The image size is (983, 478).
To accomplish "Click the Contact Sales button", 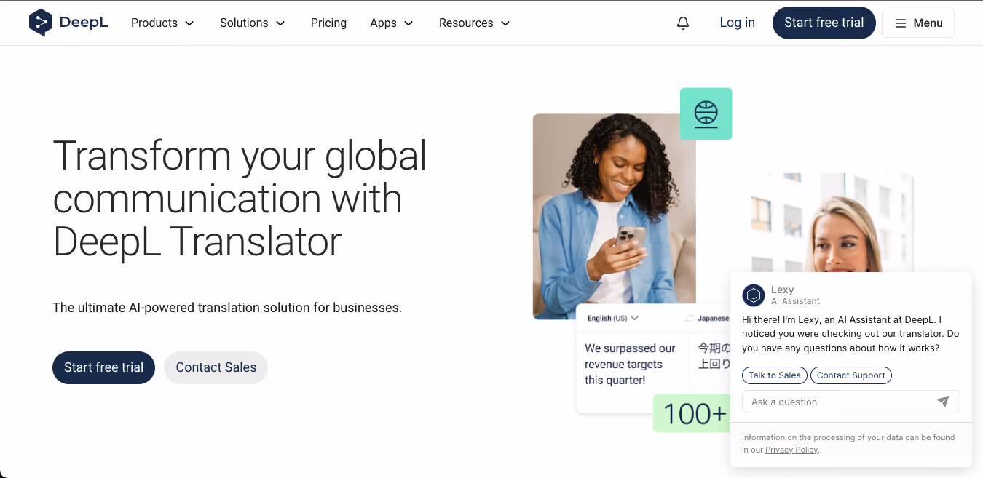I will coord(216,367).
